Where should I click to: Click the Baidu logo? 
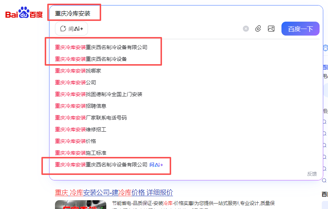click(x=24, y=13)
